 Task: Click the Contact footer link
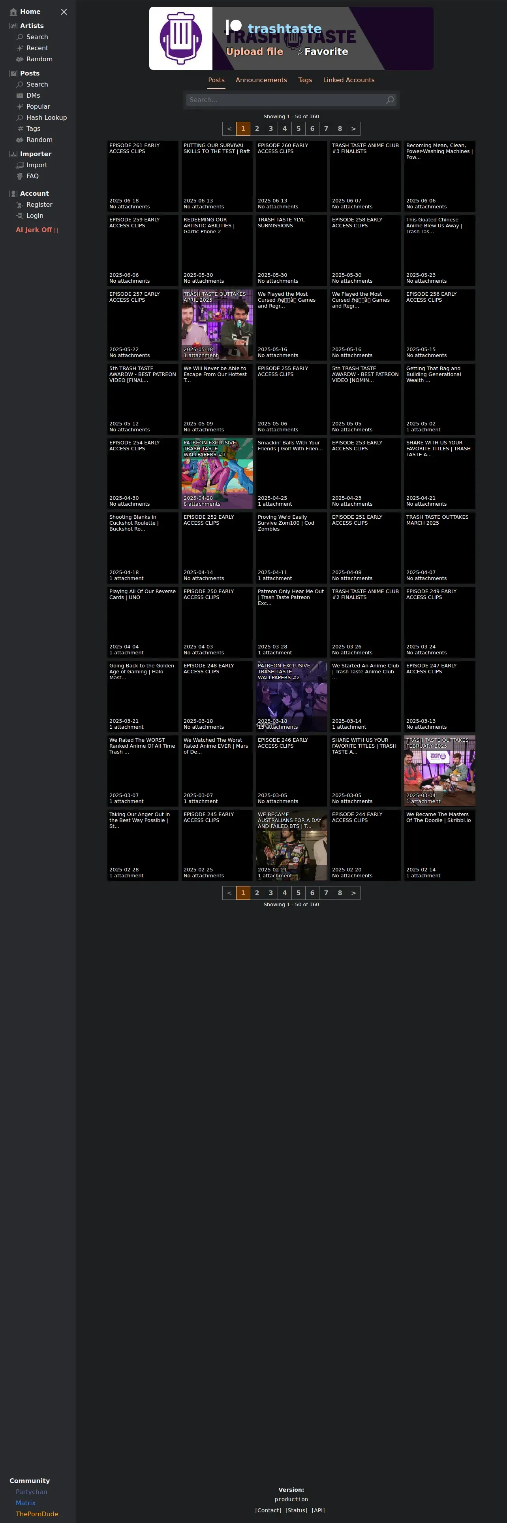point(268,1510)
